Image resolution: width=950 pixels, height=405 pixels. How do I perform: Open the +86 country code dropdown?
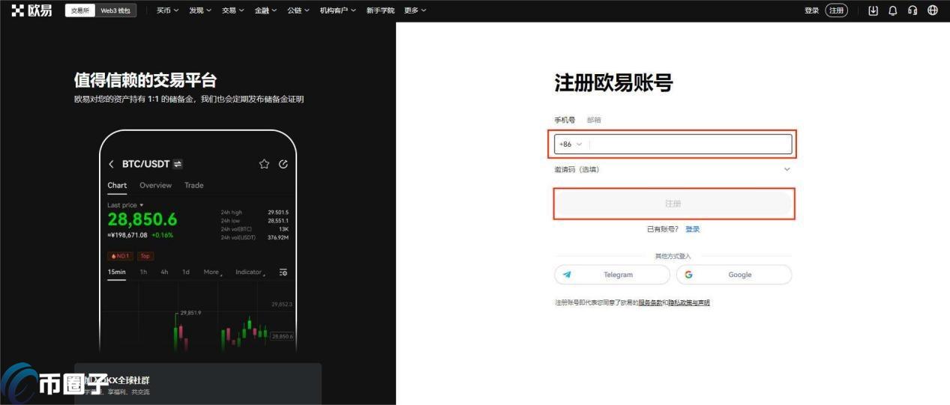click(571, 144)
